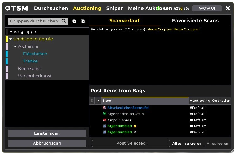This screenshot has width=237, height=155.
Task: Click the Post Selected button
Action: coord(131,143)
